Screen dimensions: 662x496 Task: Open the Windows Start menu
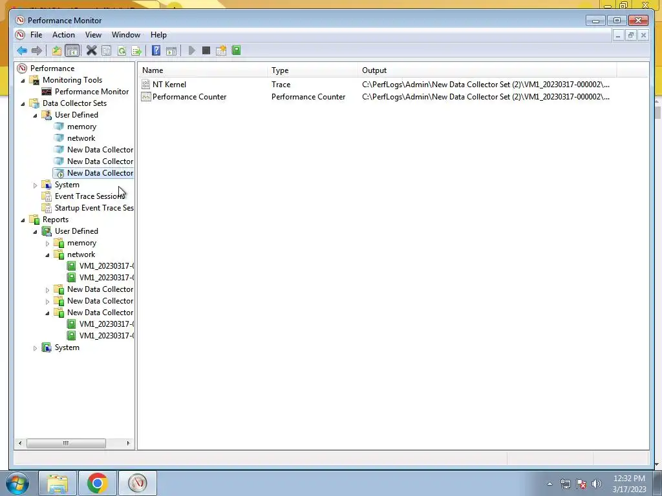coord(17,483)
